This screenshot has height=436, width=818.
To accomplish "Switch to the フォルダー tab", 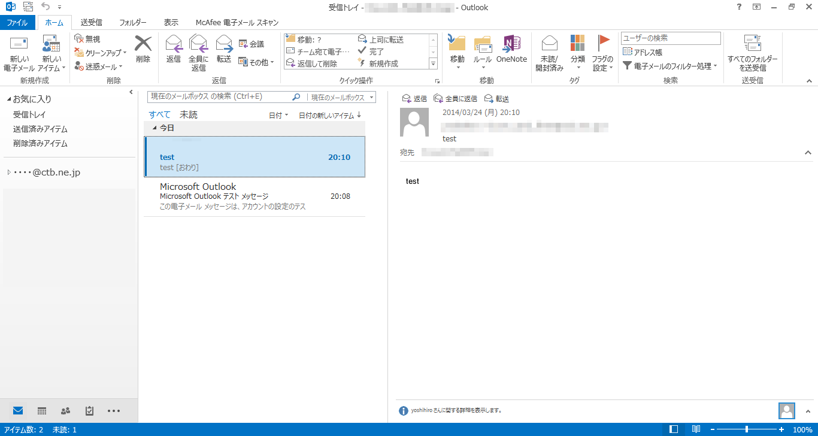I will (x=132, y=23).
